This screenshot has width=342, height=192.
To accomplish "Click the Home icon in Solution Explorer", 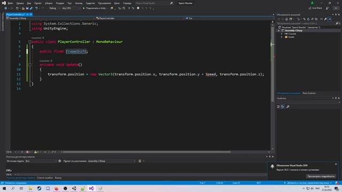I will (x=286, y=19).
